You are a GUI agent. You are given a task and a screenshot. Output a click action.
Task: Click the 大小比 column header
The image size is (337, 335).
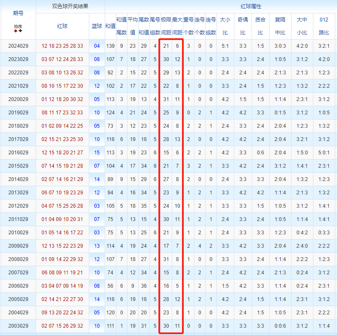[x=225, y=26]
